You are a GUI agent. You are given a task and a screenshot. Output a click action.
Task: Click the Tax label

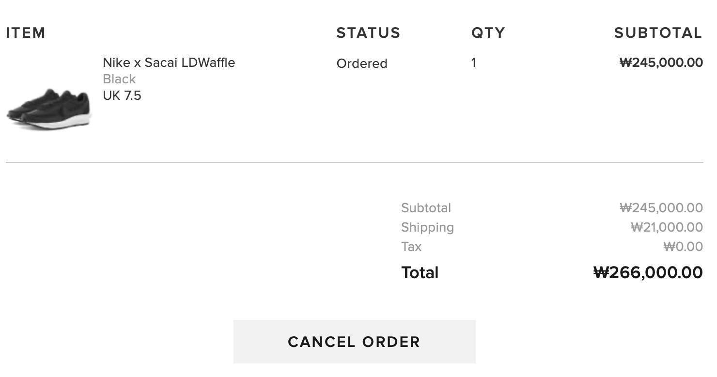411,247
